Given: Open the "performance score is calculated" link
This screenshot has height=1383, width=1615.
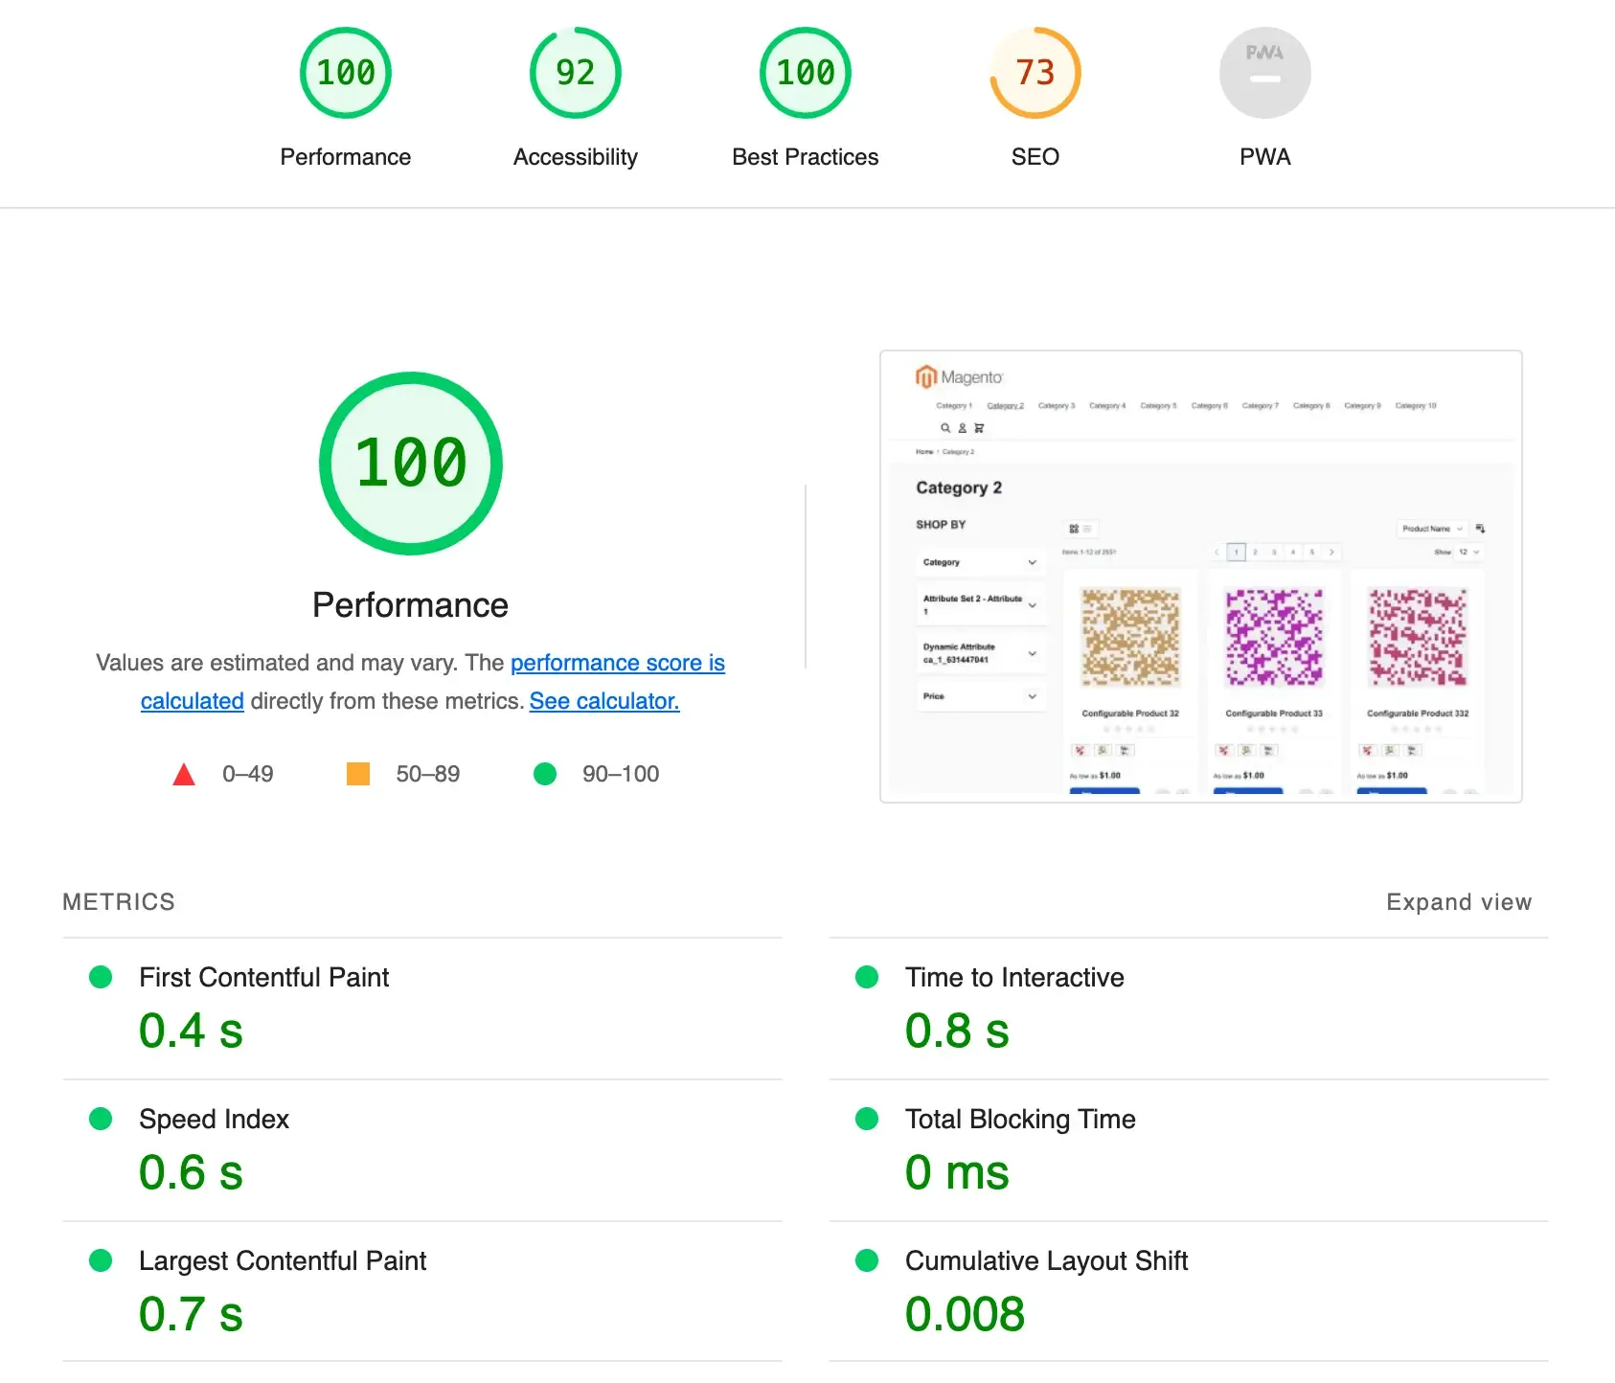Looking at the screenshot, I should [617, 663].
